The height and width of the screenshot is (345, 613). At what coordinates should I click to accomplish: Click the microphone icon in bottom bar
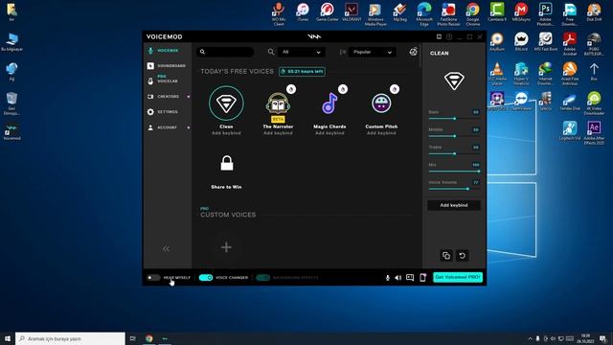coord(387,278)
